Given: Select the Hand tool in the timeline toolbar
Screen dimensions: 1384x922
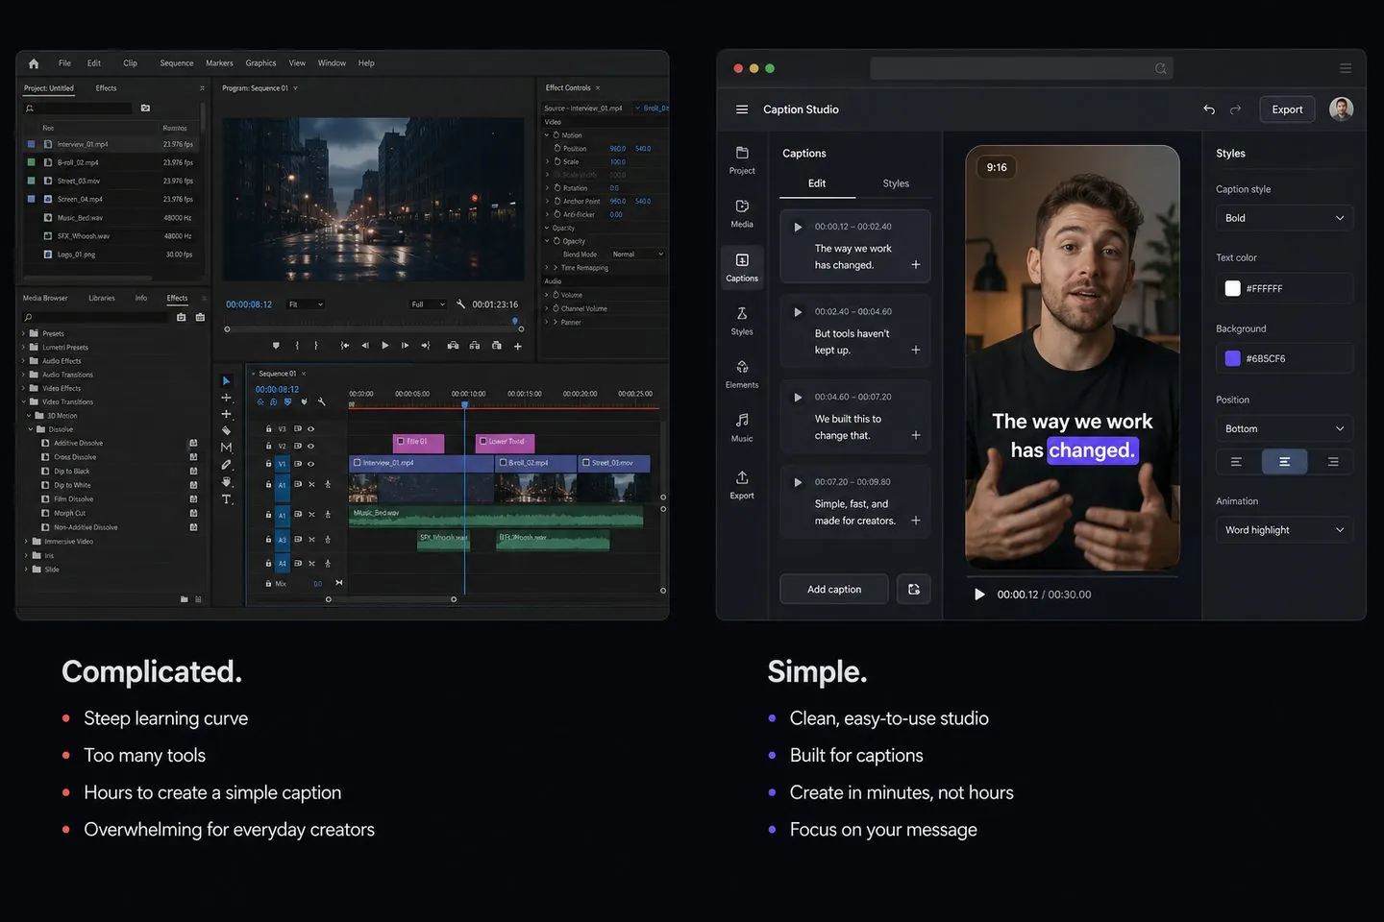Looking at the screenshot, I should pyautogui.click(x=227, y=482).
